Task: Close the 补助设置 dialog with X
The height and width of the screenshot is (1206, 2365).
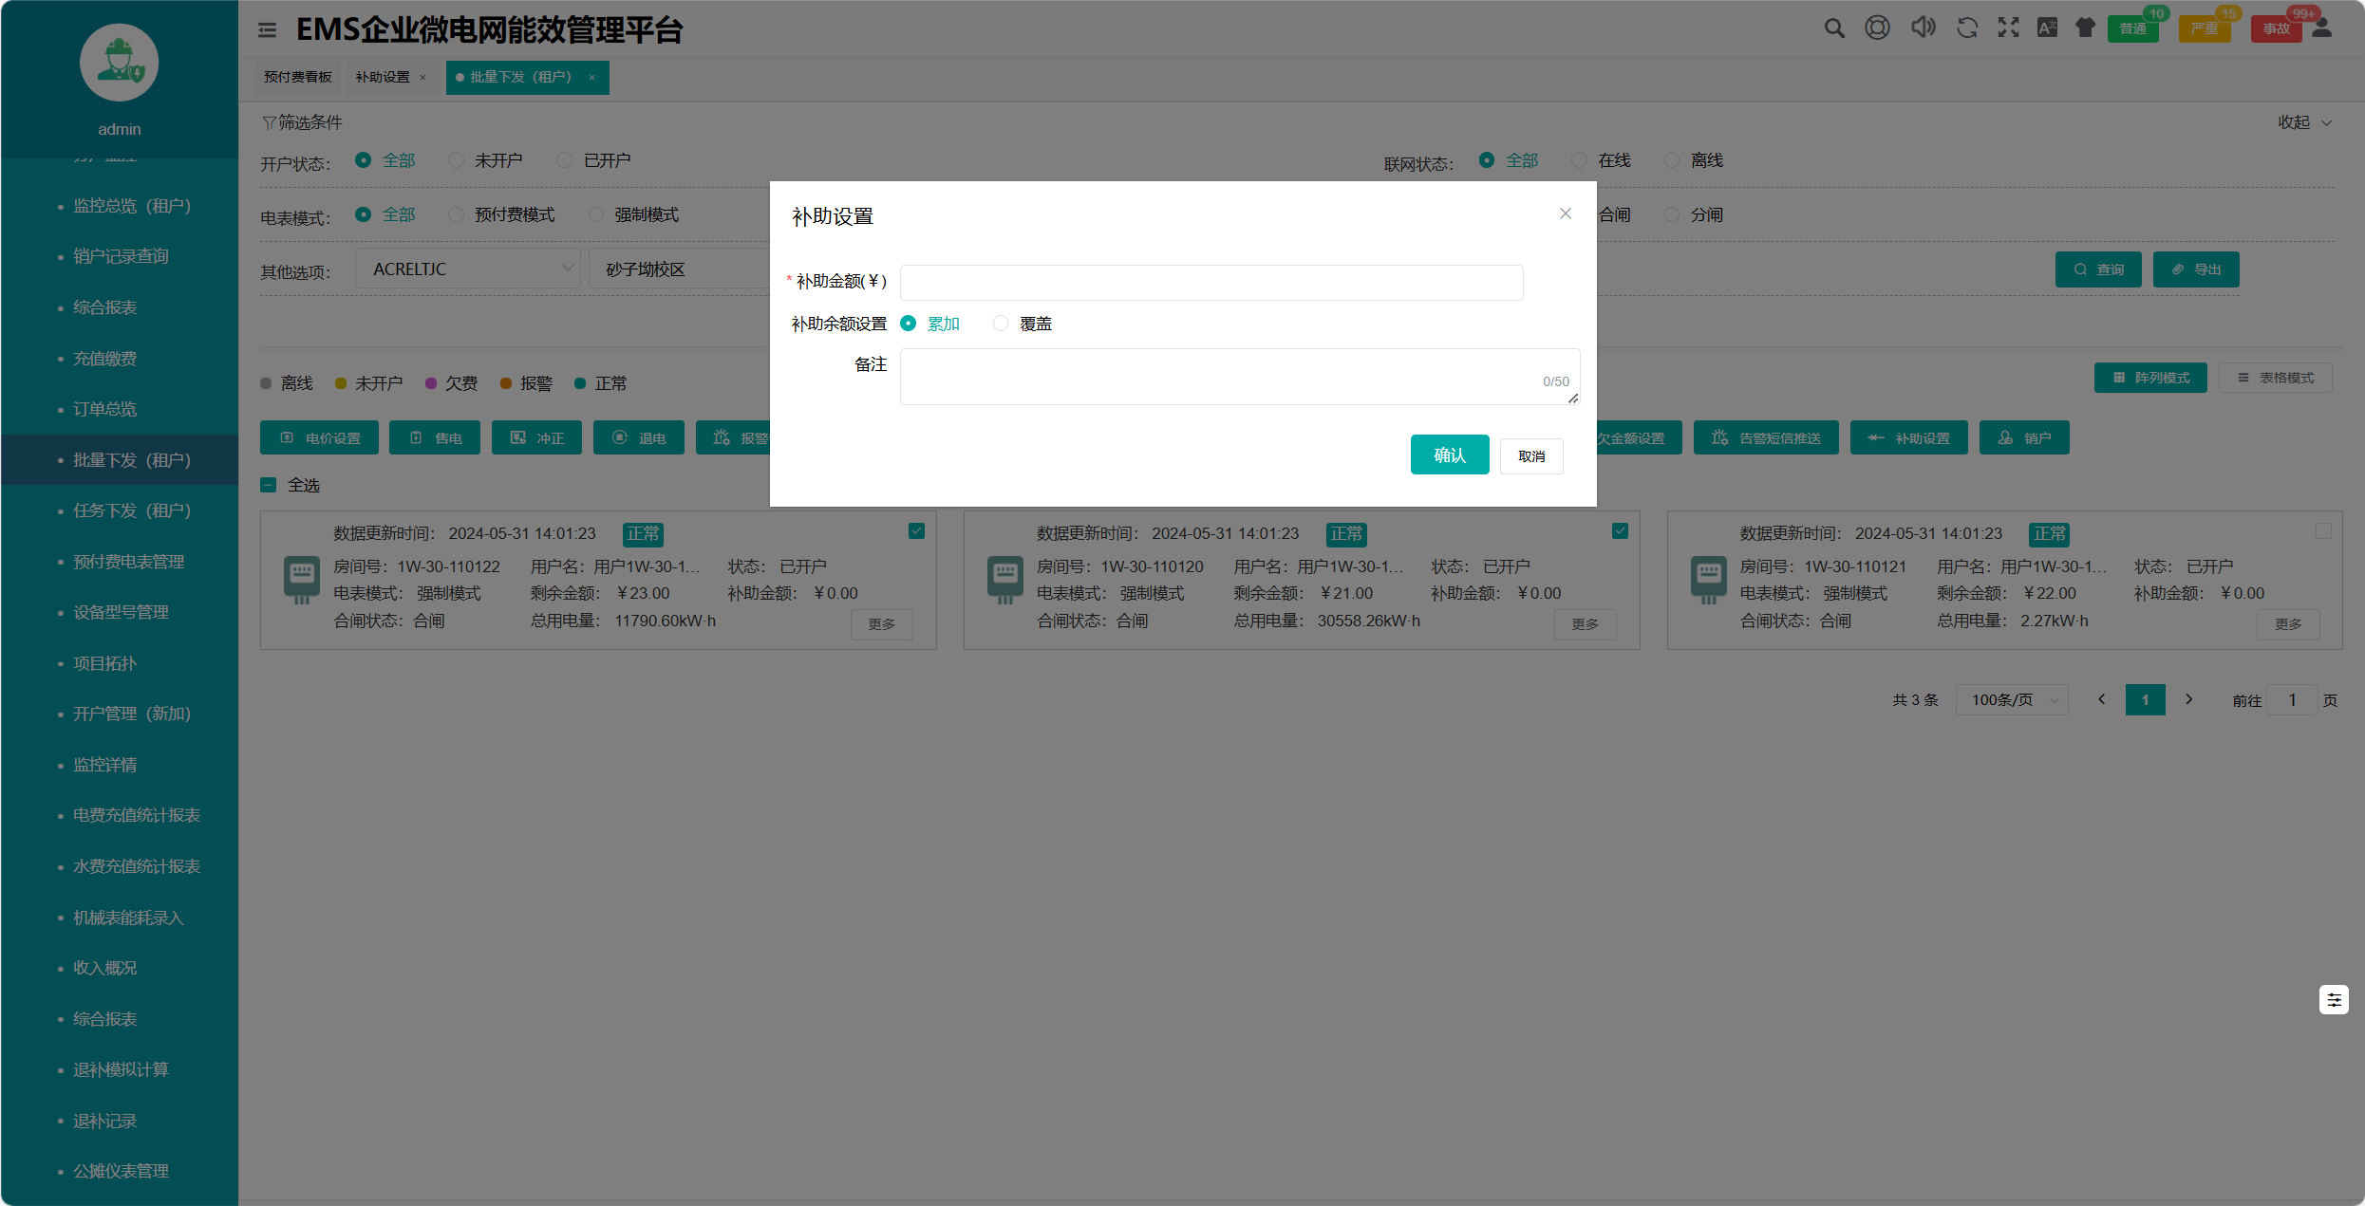Action: (1566, 214)
